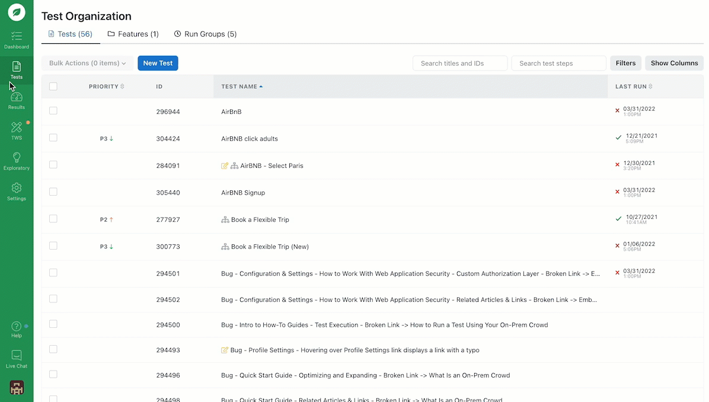Check the box for AirBNB click adults

[x=53, y=138]
